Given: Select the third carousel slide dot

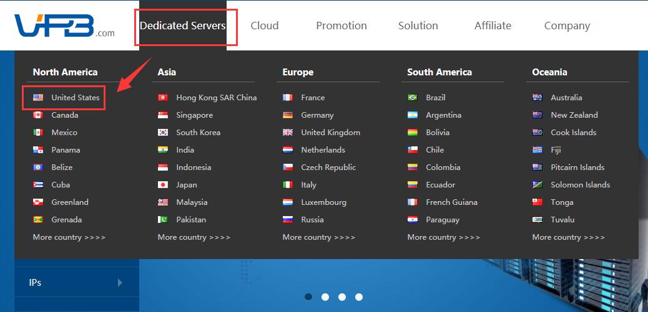Looking at the screenshot, I should pyautogui.click(x=342, y=297).
